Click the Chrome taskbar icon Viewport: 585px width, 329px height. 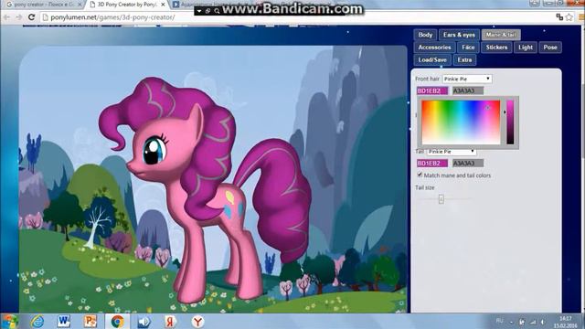tap(117, 322)
